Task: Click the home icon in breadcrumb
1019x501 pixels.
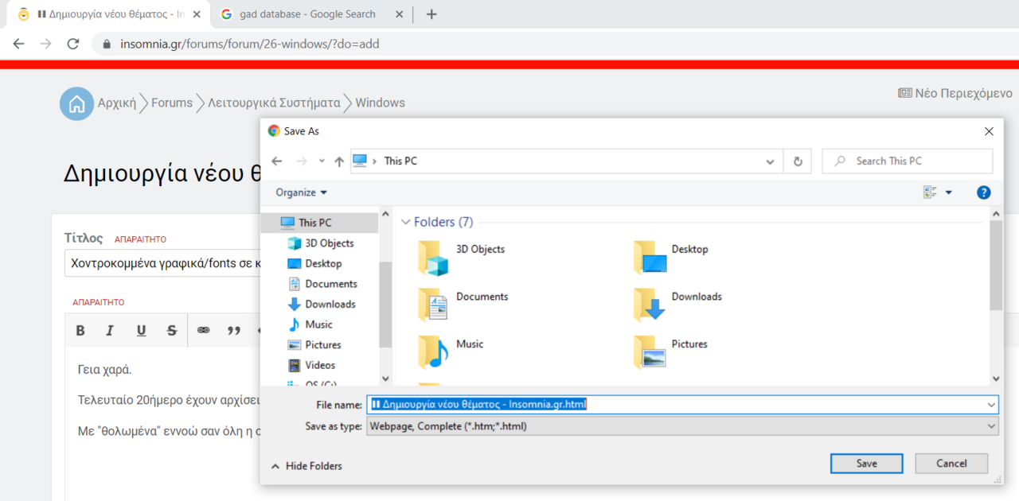Action: 76,103
